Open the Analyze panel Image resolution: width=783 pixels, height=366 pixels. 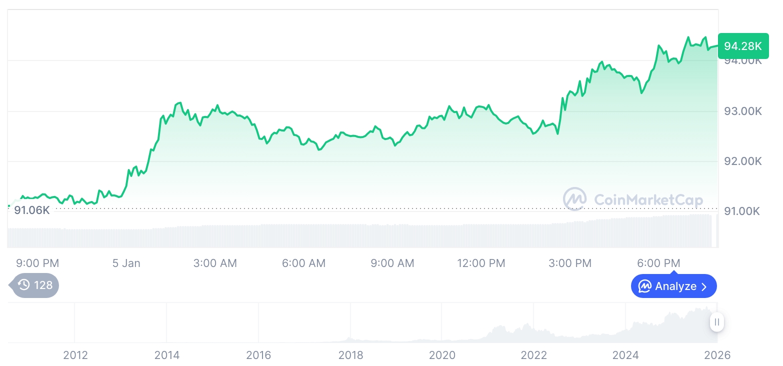tap(673, 286)
